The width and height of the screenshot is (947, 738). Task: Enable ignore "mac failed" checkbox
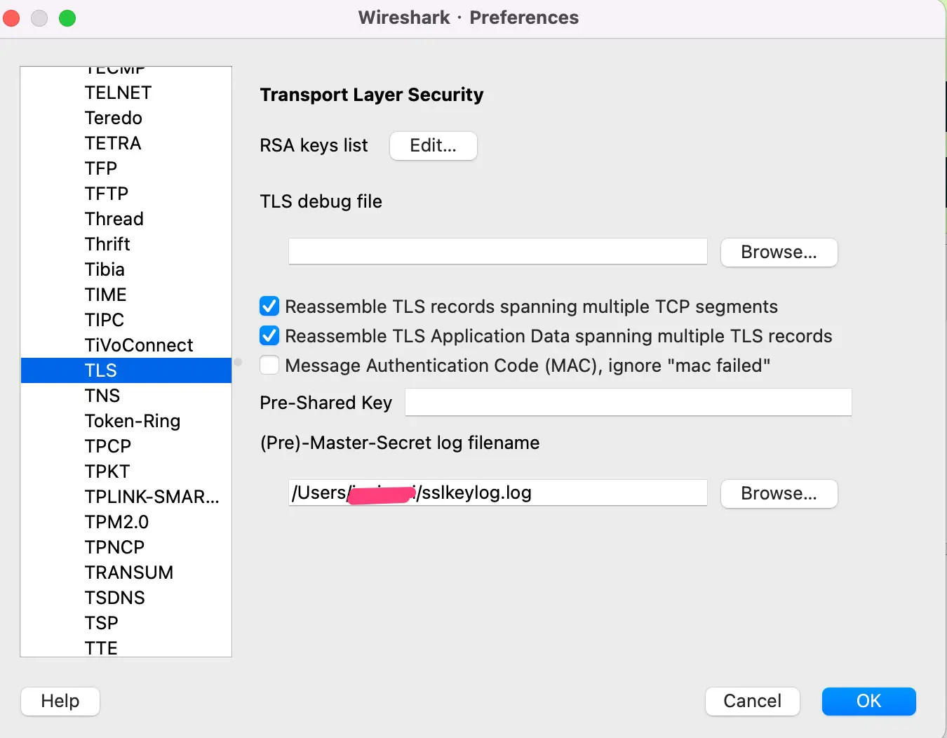pyautogui.click(x=269, y=365)
